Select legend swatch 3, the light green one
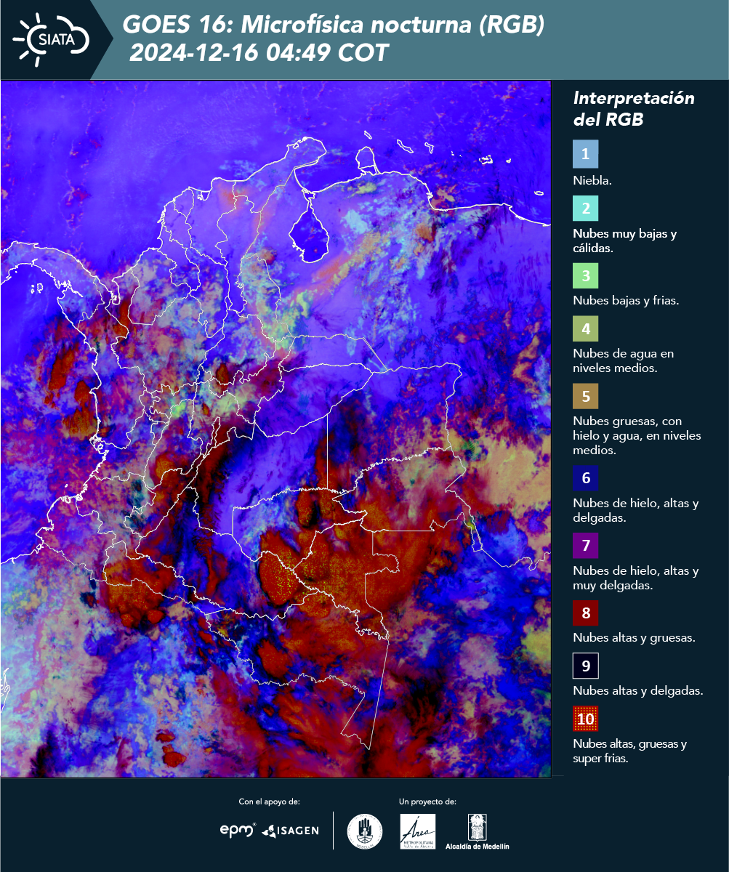Image resolution: width=729 pixels, height=872 pixels. tap(585, 276)
